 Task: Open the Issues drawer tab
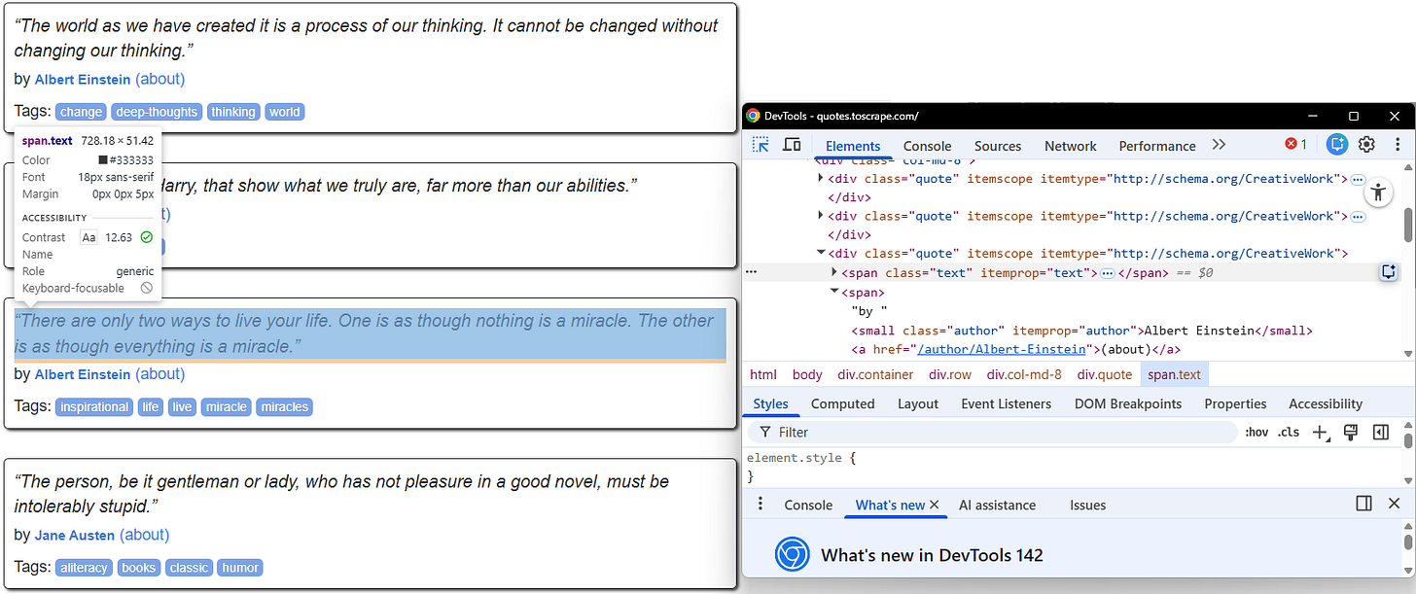(x=1087, y=505)
